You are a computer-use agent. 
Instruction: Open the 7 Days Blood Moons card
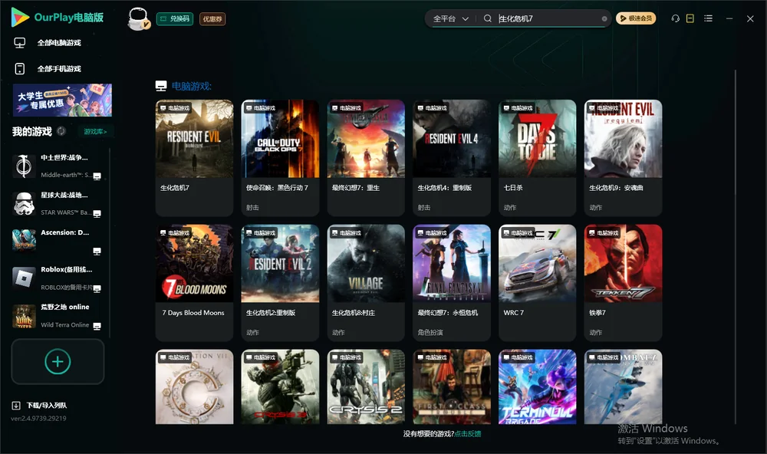(x=194, y=282)
